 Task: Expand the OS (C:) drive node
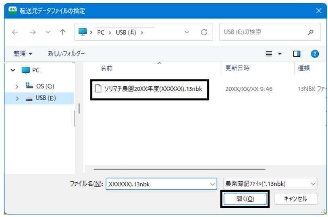(17, 86)
